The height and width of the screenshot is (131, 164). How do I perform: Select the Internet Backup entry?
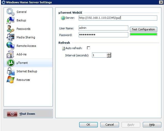[x=27, y=71]
